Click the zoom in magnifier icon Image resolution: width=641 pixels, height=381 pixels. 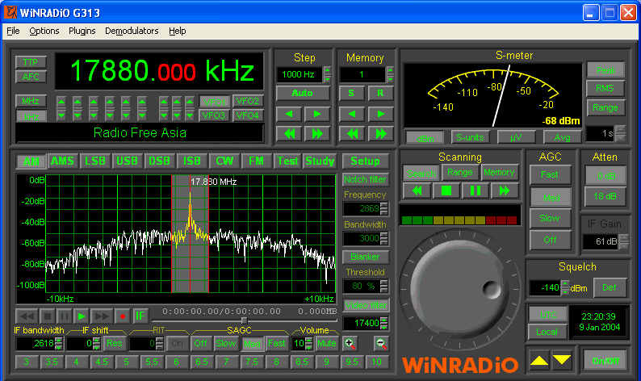click(350, 343)
